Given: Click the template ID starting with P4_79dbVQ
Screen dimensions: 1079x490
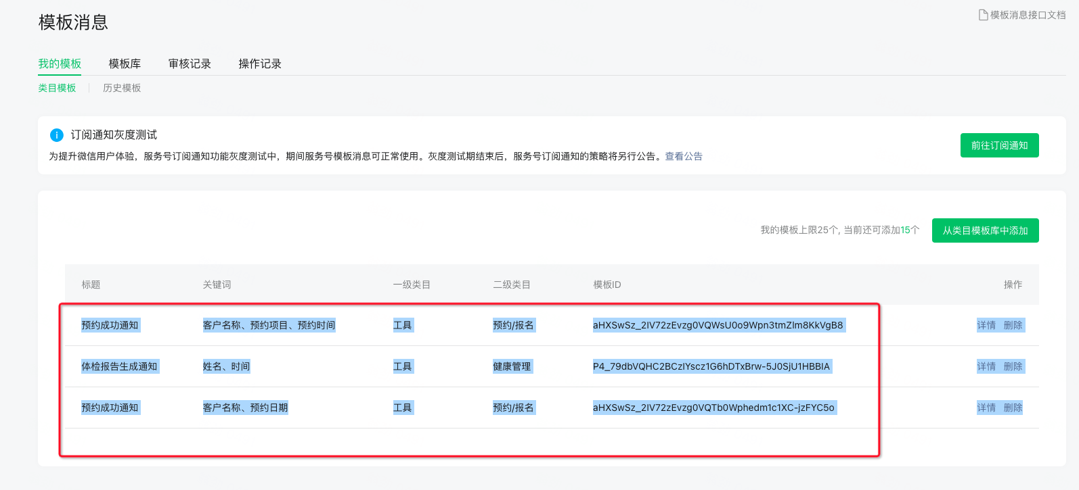Looking at the screenshot, I should click(711, 366).
